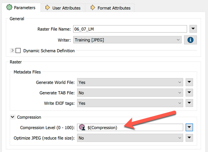The height and width of the screenshot is (152, 208).
Task: Open the Generate TAB File dropdown
Action: (x=130, y=93)
